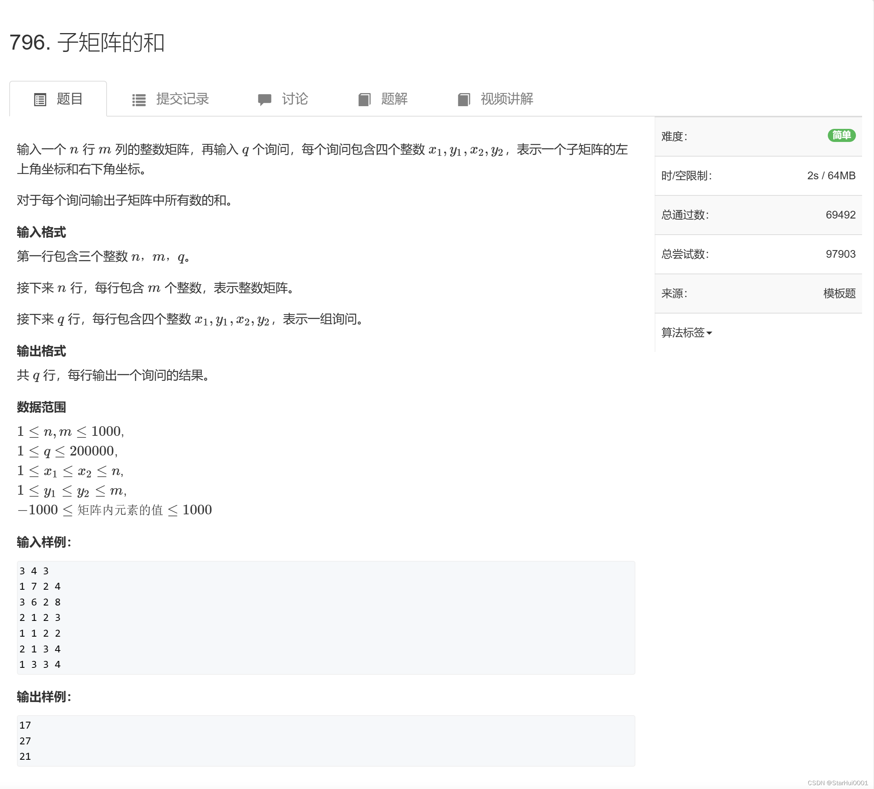Click the problem title 796. 子矩阵的和
Screen dimensions: 874x789
point(87,42)
